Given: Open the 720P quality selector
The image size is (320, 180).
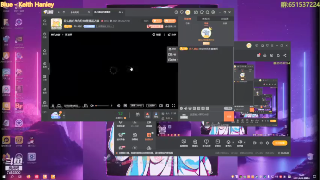Looking at the screenshot, I should click(x=137, y=106).
